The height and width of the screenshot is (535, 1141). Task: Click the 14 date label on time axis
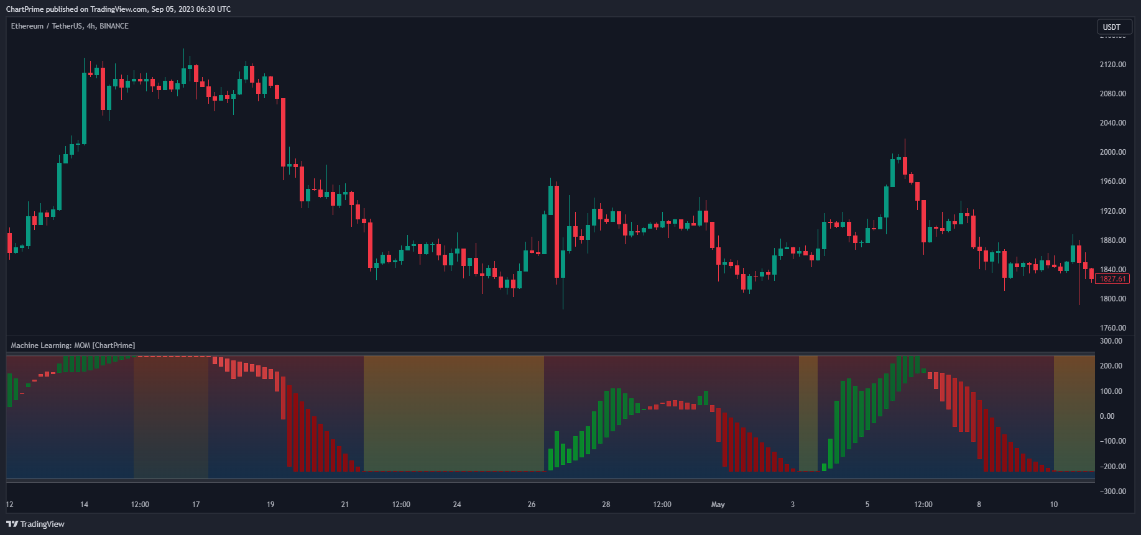[84, 505]
